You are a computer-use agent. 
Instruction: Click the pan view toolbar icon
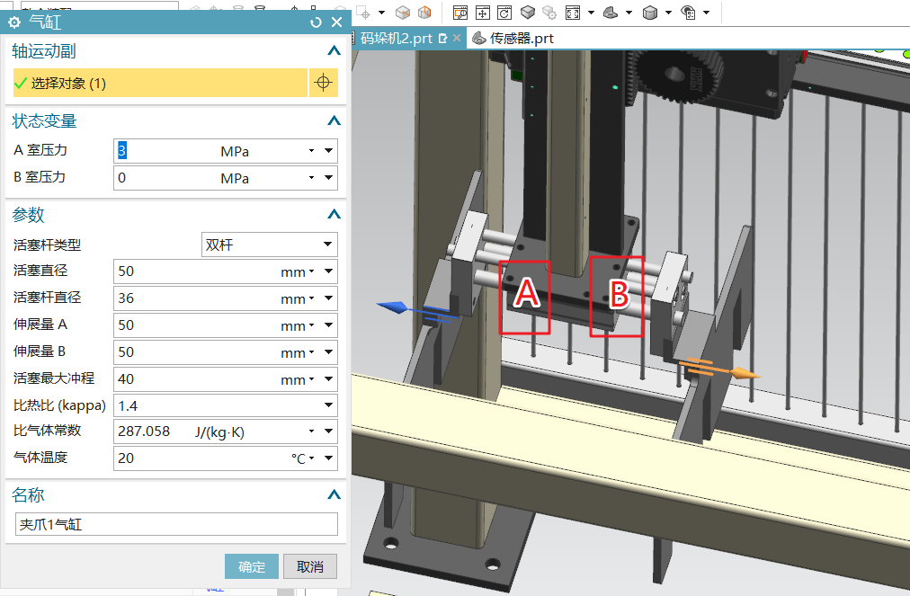[x=482, y=13]
